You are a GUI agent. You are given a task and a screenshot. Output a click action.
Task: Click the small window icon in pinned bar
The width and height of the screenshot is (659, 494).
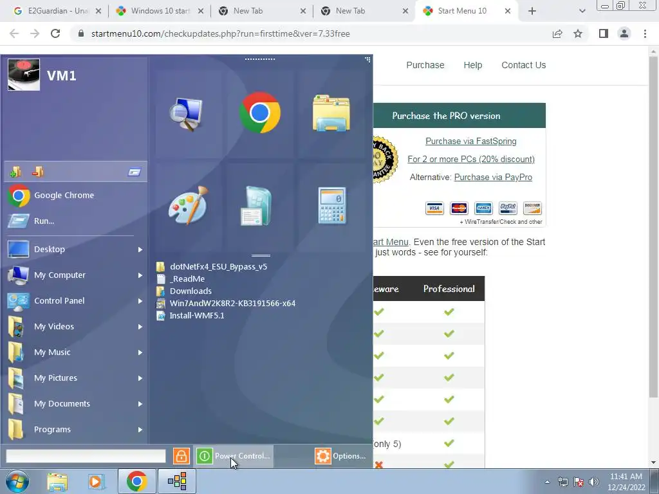(x=135, y=172)
